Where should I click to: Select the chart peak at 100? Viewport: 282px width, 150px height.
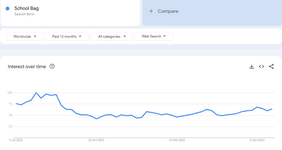36,93
